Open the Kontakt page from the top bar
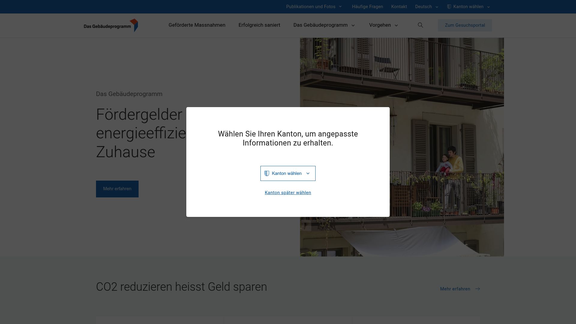Viewport: 576px width, 324px height. click(x=399, y=7)
